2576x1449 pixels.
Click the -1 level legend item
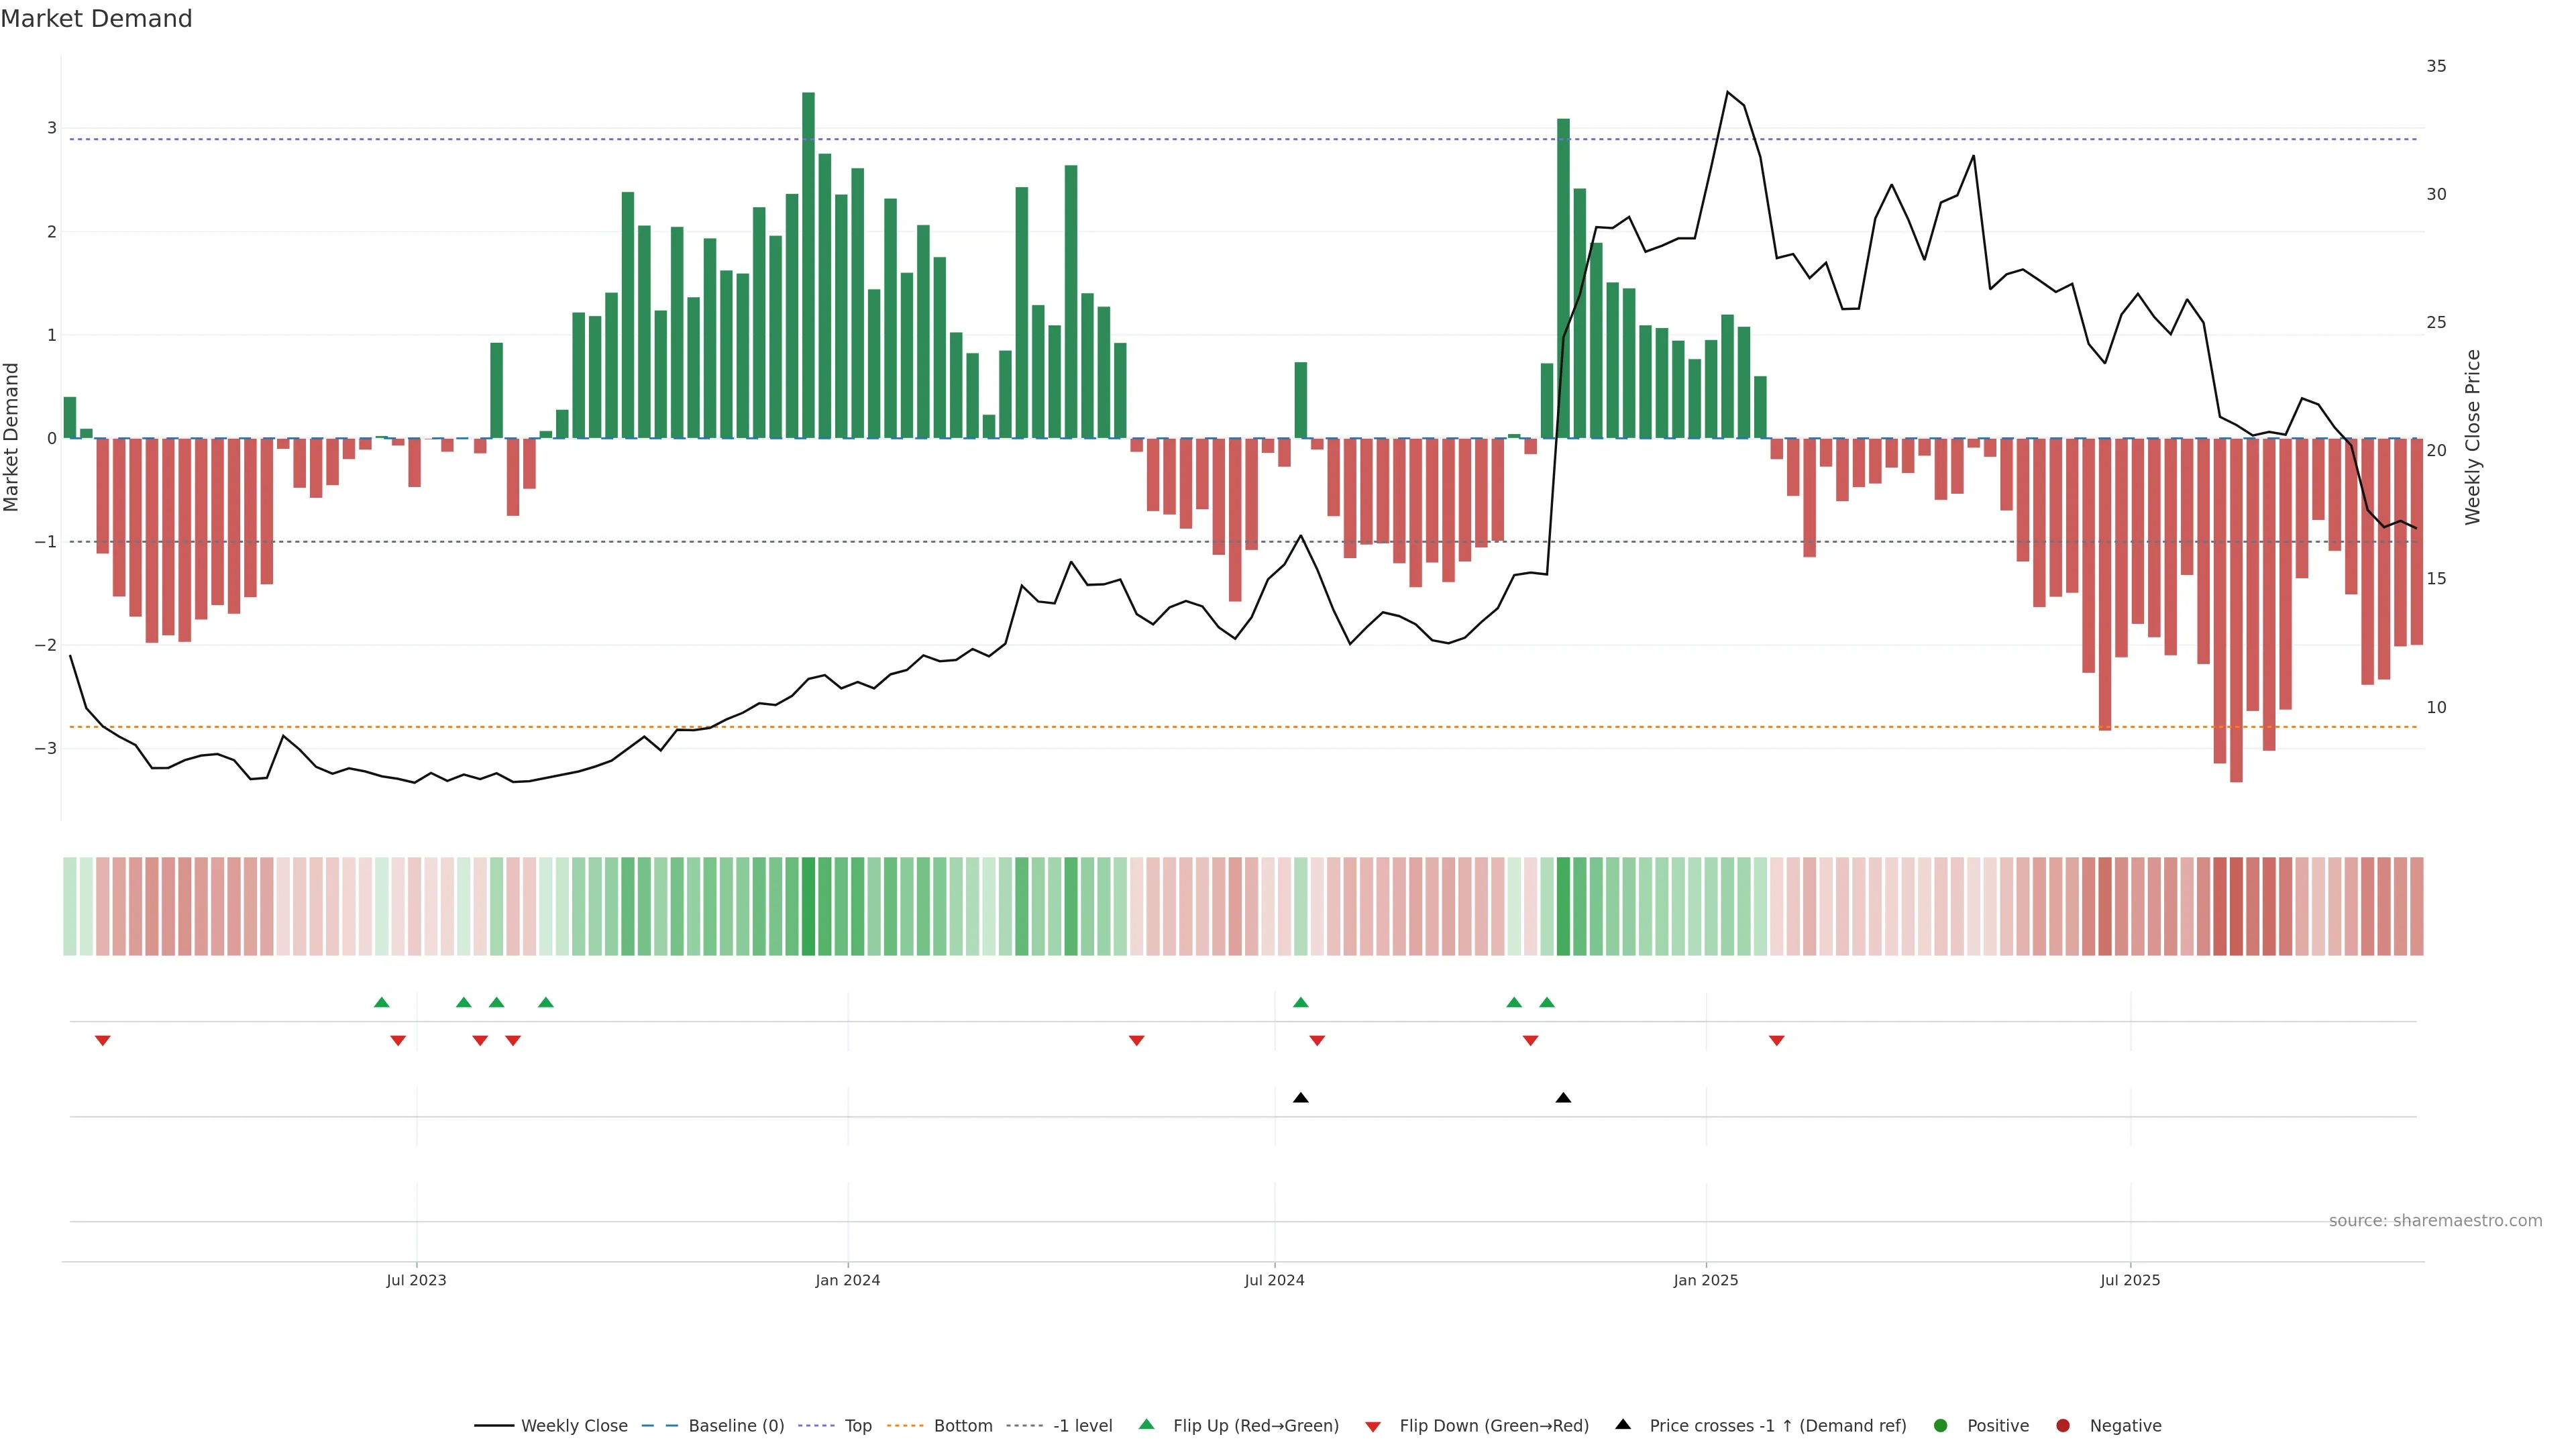click(1082, 1426)
